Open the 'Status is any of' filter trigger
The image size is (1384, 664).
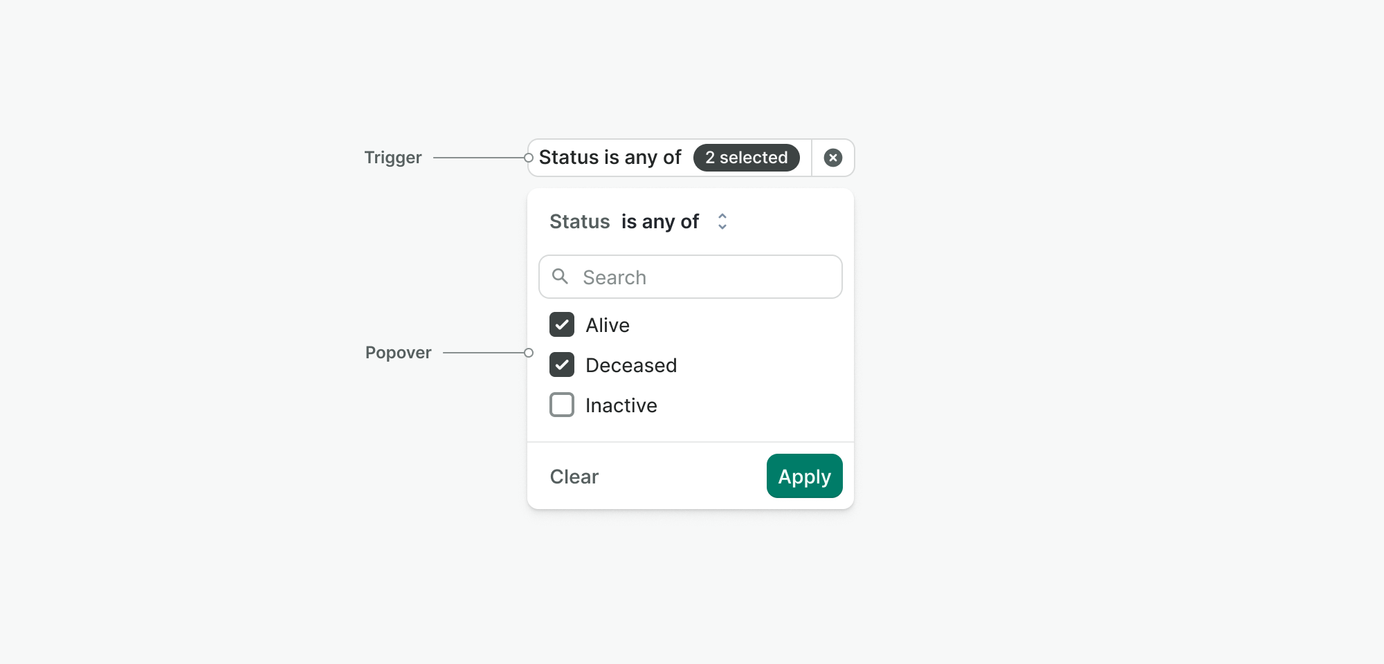pyautogui.click(x=669, y=158)
